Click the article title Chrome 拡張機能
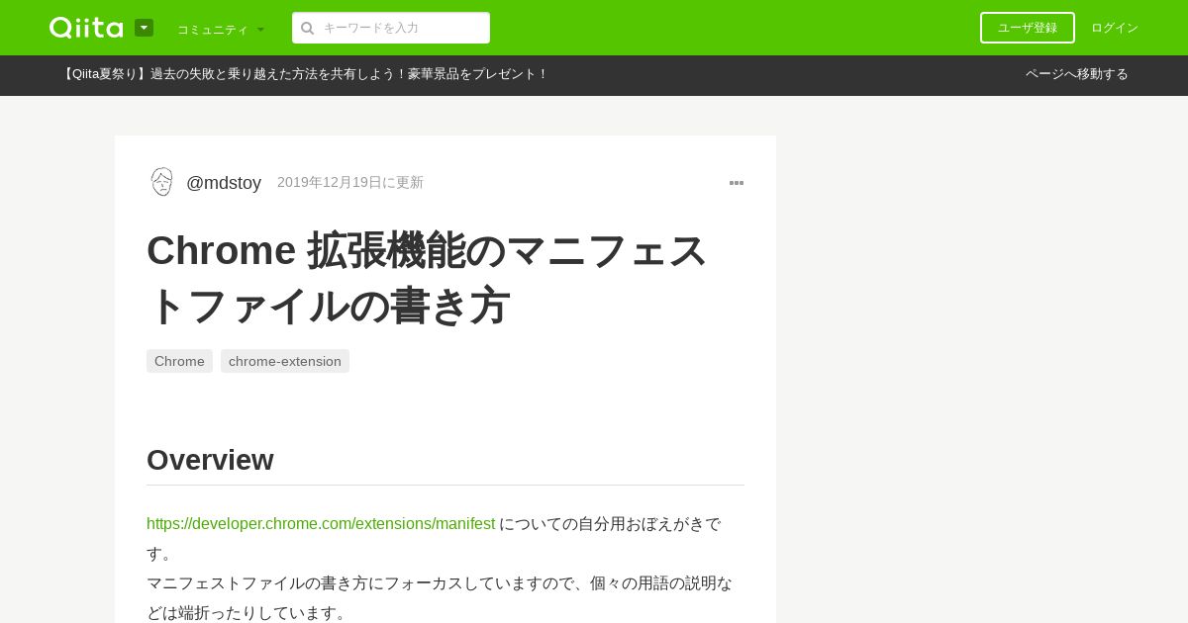 [x=427, y=278]
